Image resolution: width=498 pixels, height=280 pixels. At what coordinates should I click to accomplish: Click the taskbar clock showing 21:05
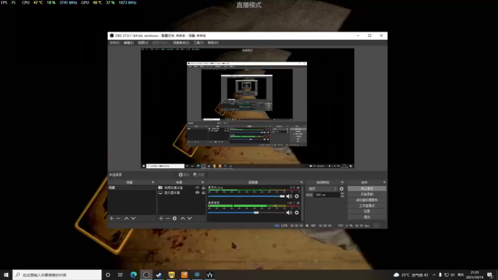tap(474, 274)
